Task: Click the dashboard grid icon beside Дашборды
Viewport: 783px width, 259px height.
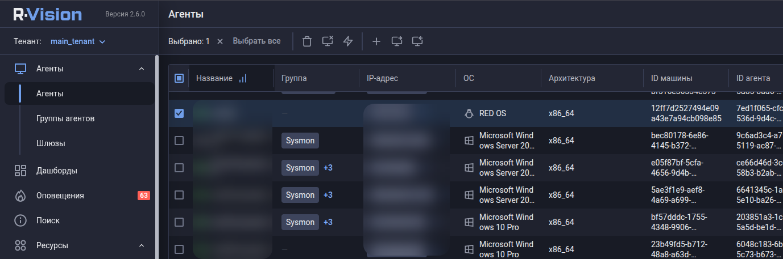Action: pyautogui.click(x=20, y=171)
